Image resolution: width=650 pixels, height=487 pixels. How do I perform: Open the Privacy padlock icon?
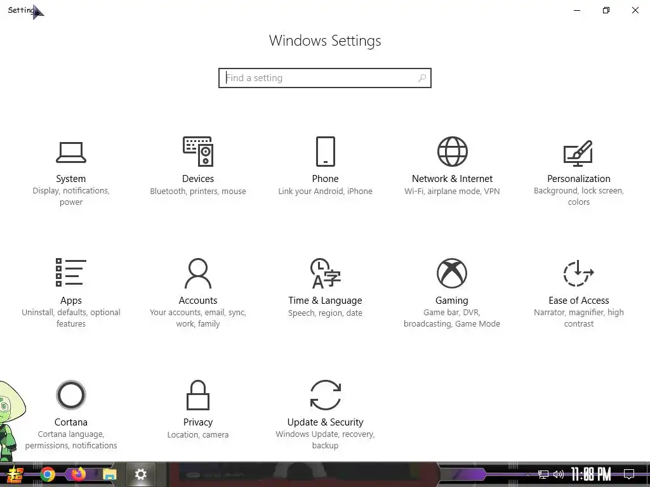[x=198, y=395]
